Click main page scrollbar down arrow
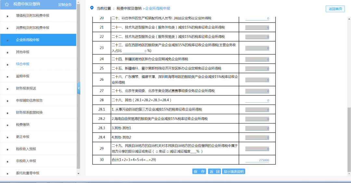Image resolution: width=351 pixels, height=183 pixels. [349, 174]
